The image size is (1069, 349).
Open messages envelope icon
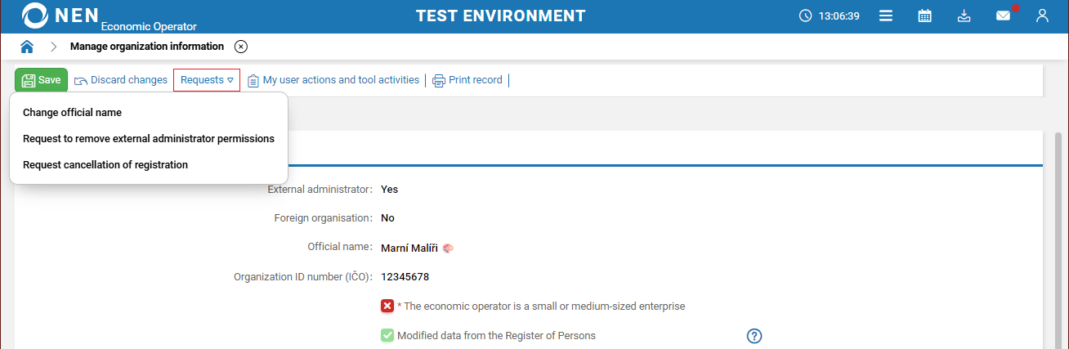tap(1003, 16)
